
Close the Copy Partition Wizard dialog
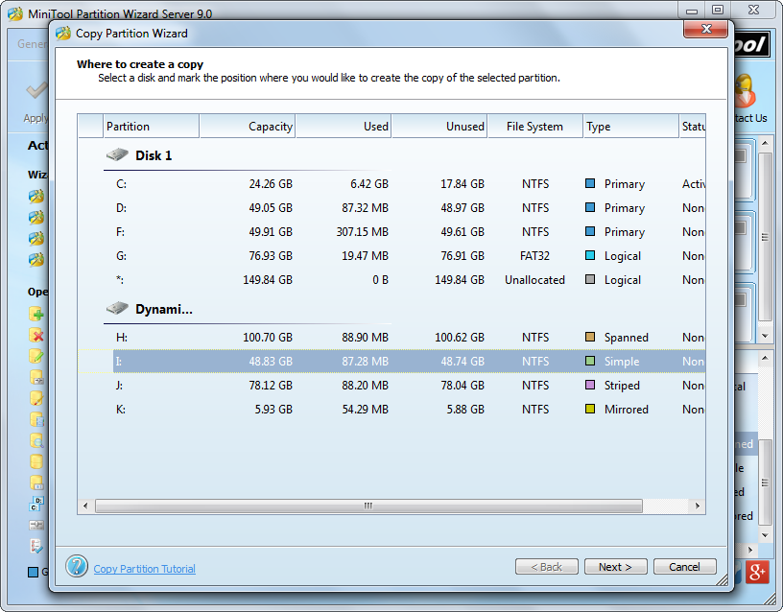tap(705, 29)
